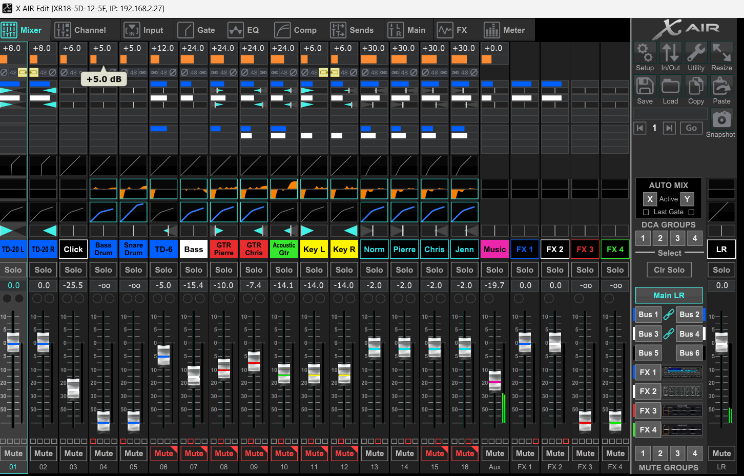
Task: Click the Bass Drum fader handle
Action: [x=104, y=421]
